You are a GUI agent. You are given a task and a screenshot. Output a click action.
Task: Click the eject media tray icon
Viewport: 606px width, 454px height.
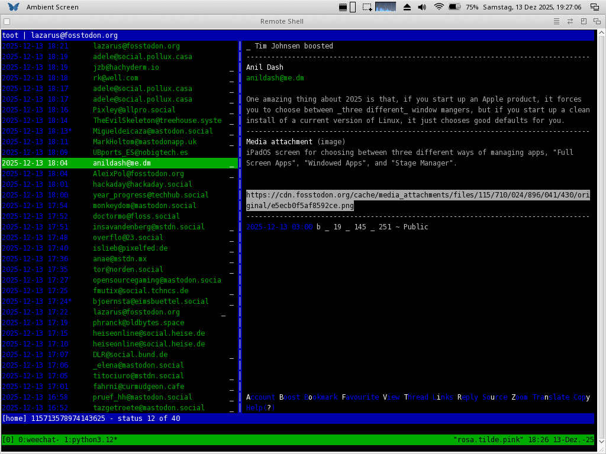tap(407, 7)
